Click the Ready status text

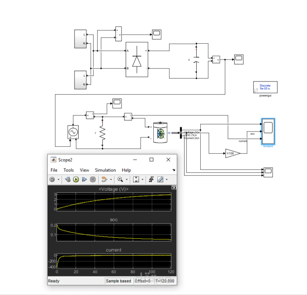pos(54,281)
